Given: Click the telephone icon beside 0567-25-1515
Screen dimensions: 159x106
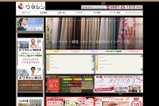Looking at the screenshot, I should point(108,7).
